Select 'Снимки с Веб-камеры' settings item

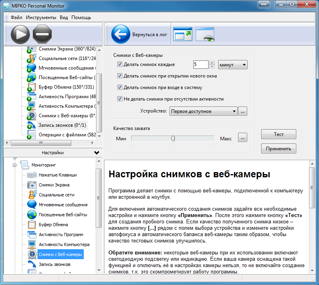(61, 254)
